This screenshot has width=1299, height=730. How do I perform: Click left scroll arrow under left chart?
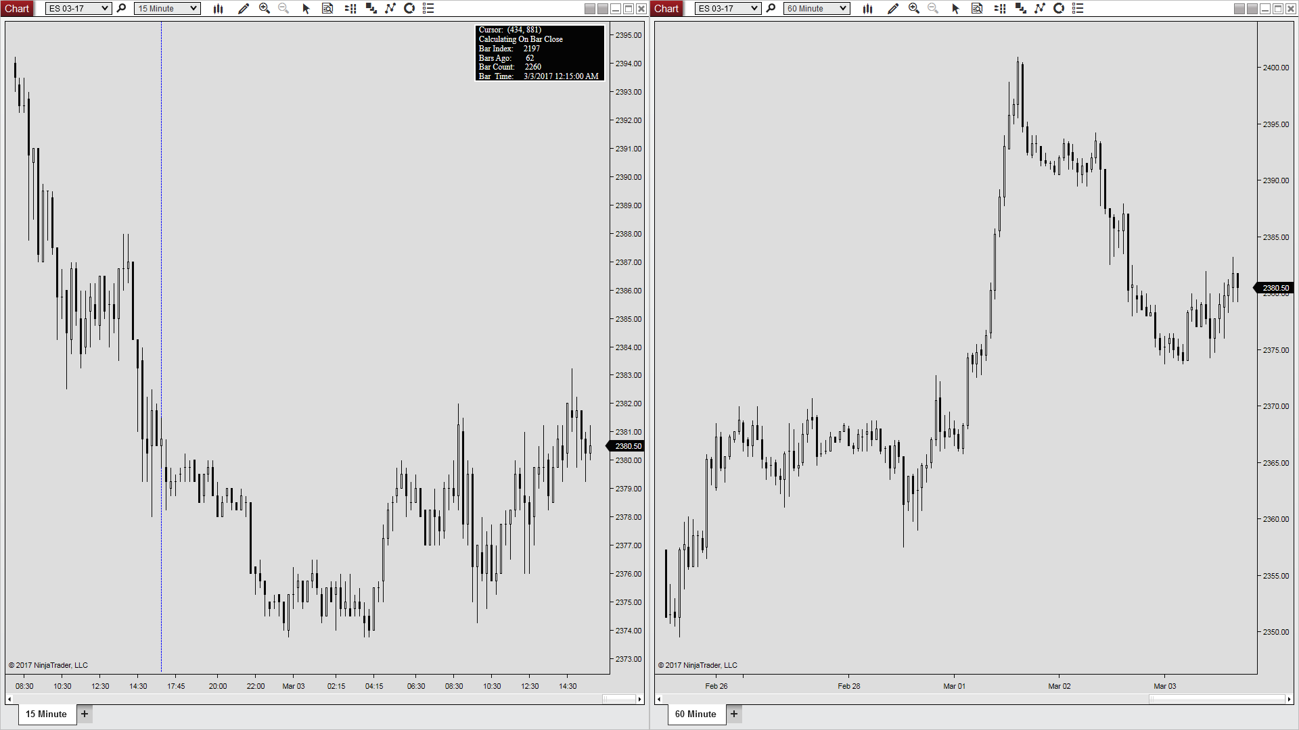pyautogui.click(x=9, y=699)
